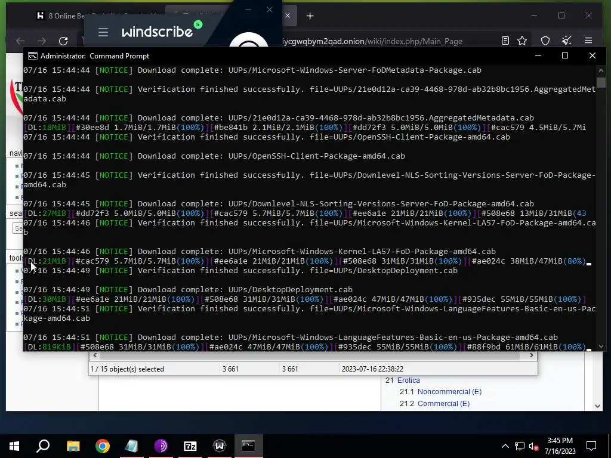Minimize the Command Prompt window
Screen dimensions: 611x458
click(538, 55)
